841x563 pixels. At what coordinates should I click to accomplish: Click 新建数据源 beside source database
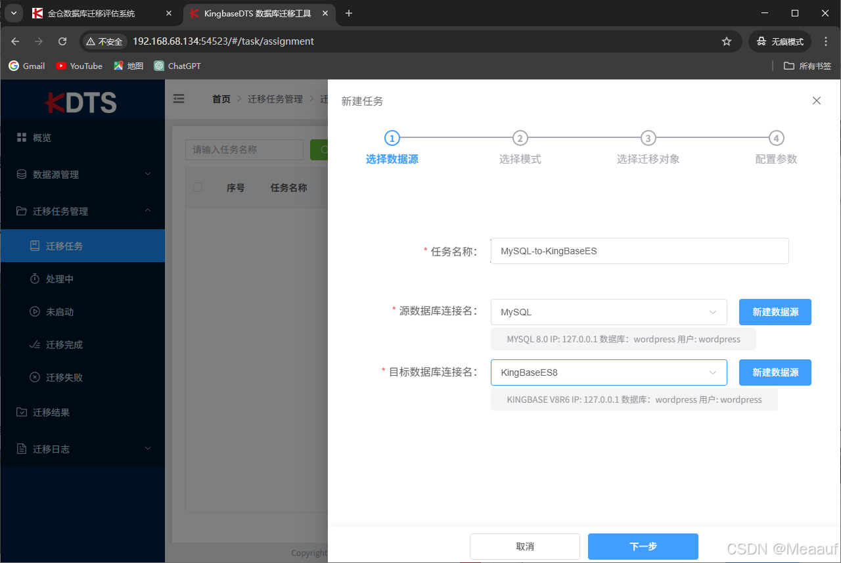(775, 312)
